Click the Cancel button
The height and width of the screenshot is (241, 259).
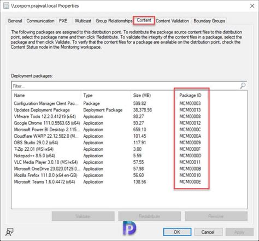coord(208,232)
